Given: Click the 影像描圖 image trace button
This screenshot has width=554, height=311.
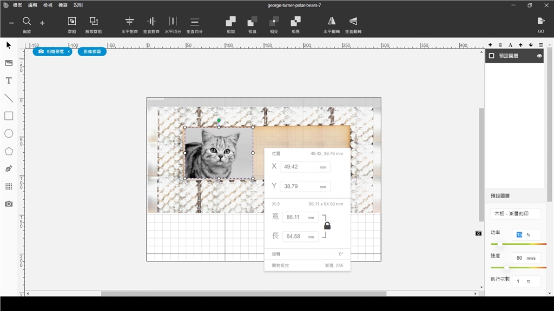Looking at the screenshot, I should pos(92,51).
